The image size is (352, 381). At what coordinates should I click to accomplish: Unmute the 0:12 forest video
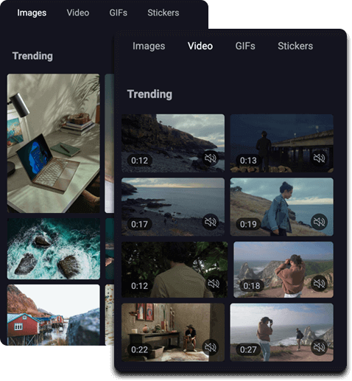(x=214, y=284)
